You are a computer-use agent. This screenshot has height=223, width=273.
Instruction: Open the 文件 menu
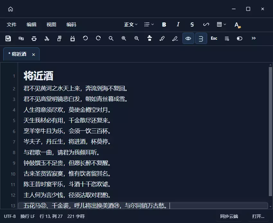click(x=12, y=24)
